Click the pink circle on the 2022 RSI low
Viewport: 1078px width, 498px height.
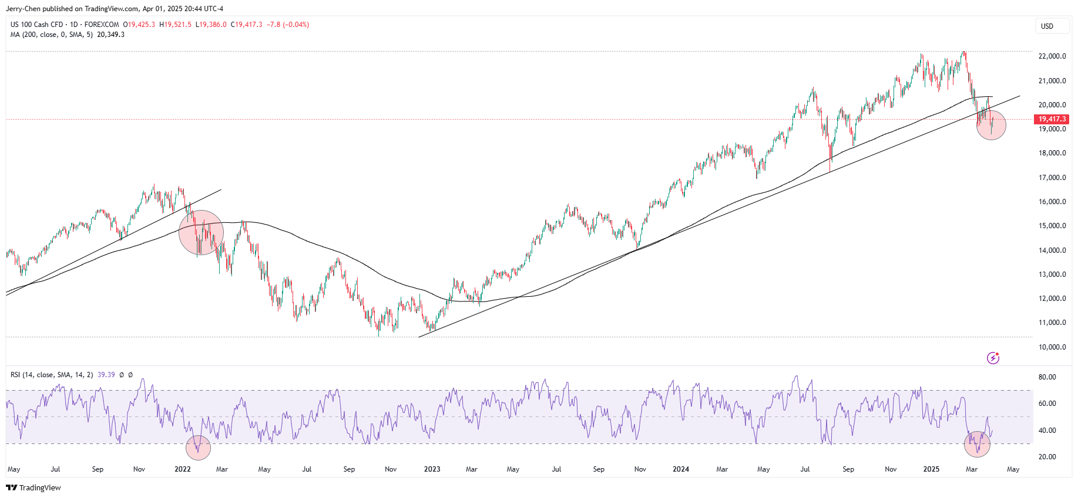198,448
